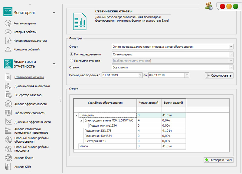Click the Report generator icon
242x174 pixels.
[x=8, y=95]
